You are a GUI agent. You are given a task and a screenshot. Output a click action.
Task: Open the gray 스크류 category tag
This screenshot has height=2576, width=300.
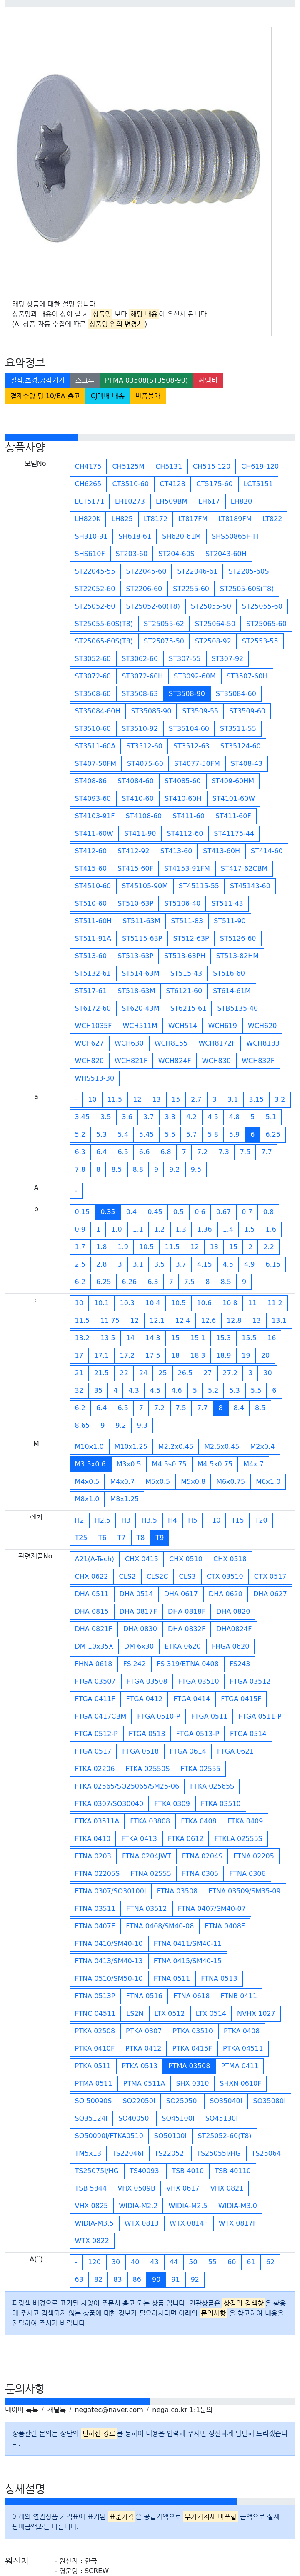85,380
